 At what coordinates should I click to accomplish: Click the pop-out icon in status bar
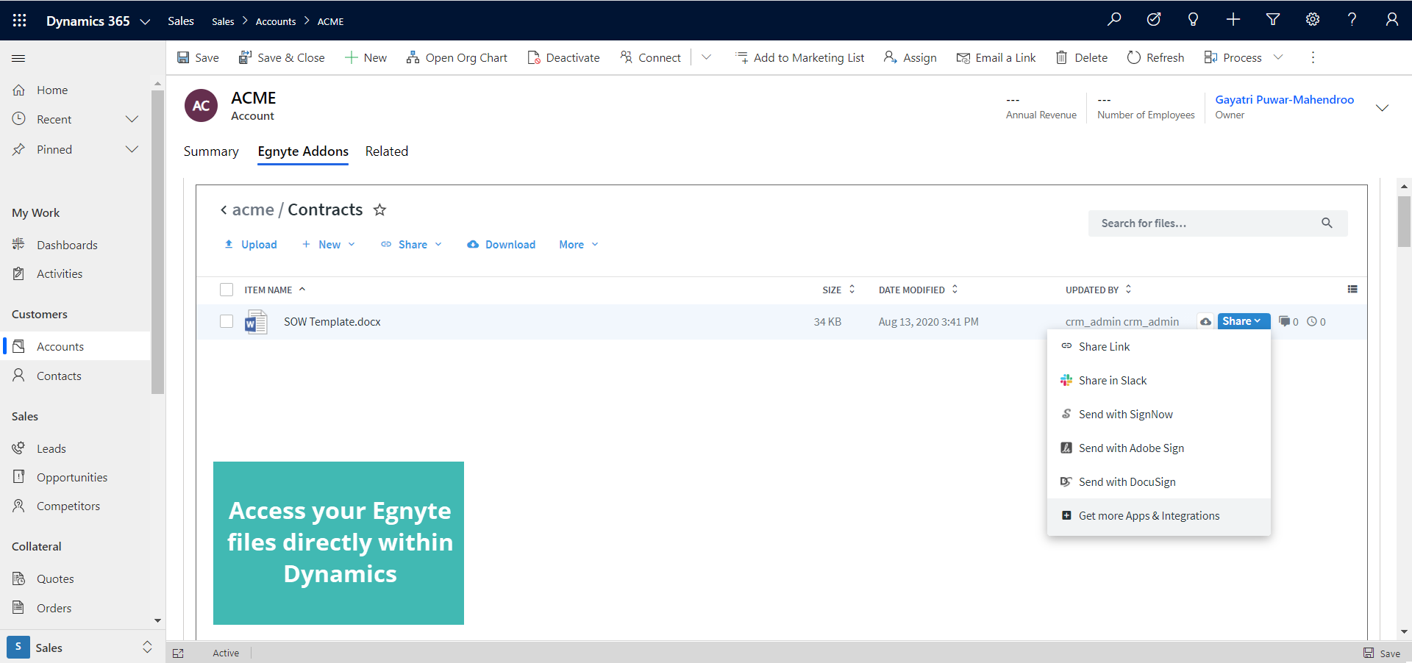(178, 653)
